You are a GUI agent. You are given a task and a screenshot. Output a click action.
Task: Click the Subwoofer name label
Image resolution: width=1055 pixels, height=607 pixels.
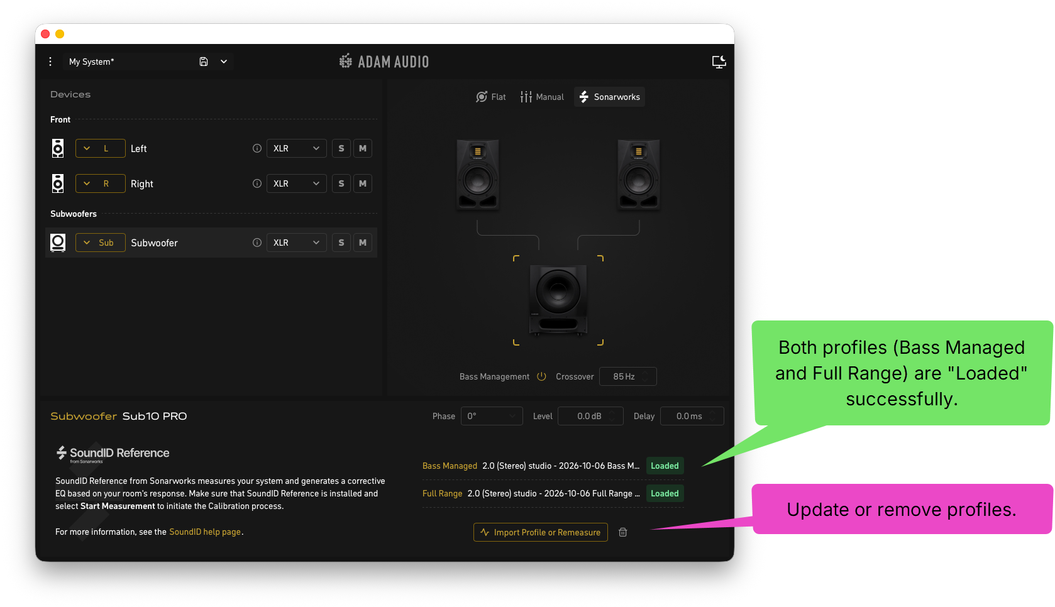(154, 243)
